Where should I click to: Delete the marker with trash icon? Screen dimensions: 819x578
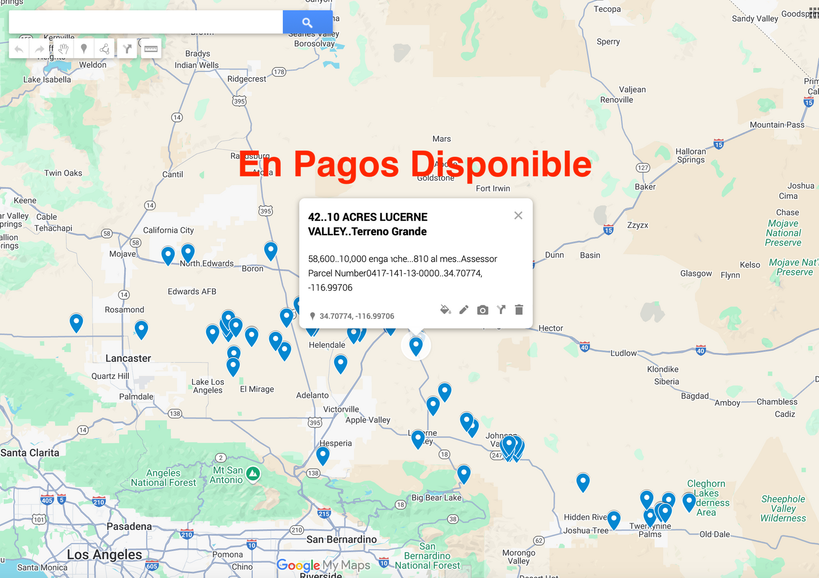point(519,309)
